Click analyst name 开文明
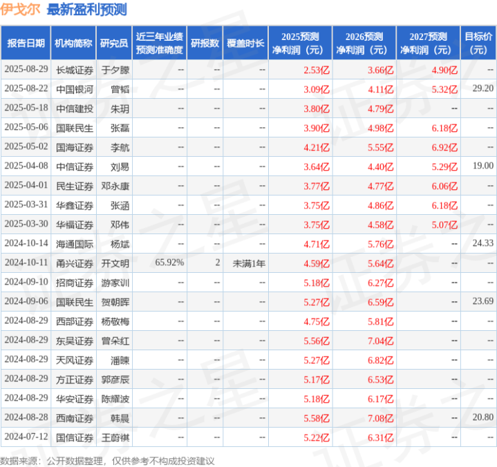 point(115,264)
